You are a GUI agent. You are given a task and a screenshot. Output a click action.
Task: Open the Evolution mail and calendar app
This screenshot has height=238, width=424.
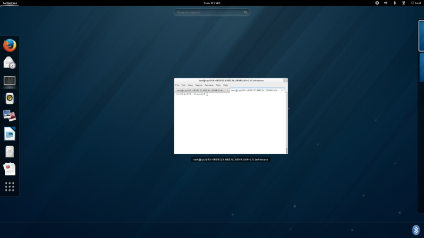(x=10, y=63)
